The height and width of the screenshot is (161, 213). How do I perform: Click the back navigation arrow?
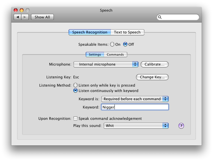click(x=18, y=17)
